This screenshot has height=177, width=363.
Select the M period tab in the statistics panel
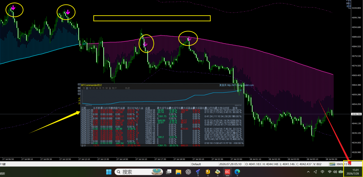[106, 88]
